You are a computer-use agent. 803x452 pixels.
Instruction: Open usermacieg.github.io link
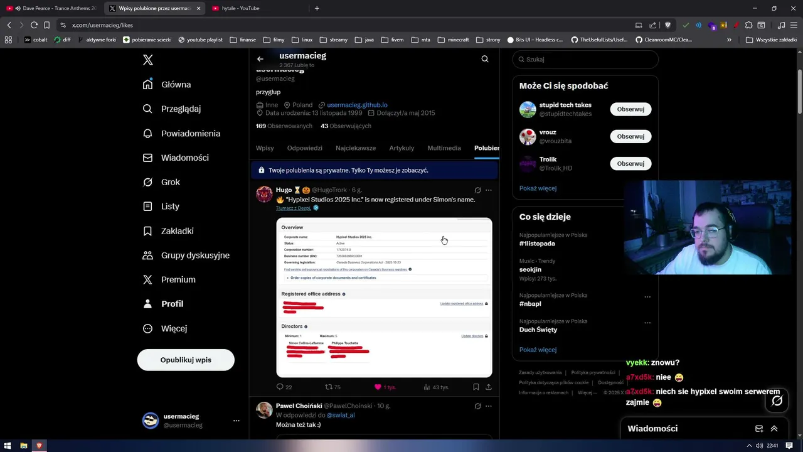(357, 105)
